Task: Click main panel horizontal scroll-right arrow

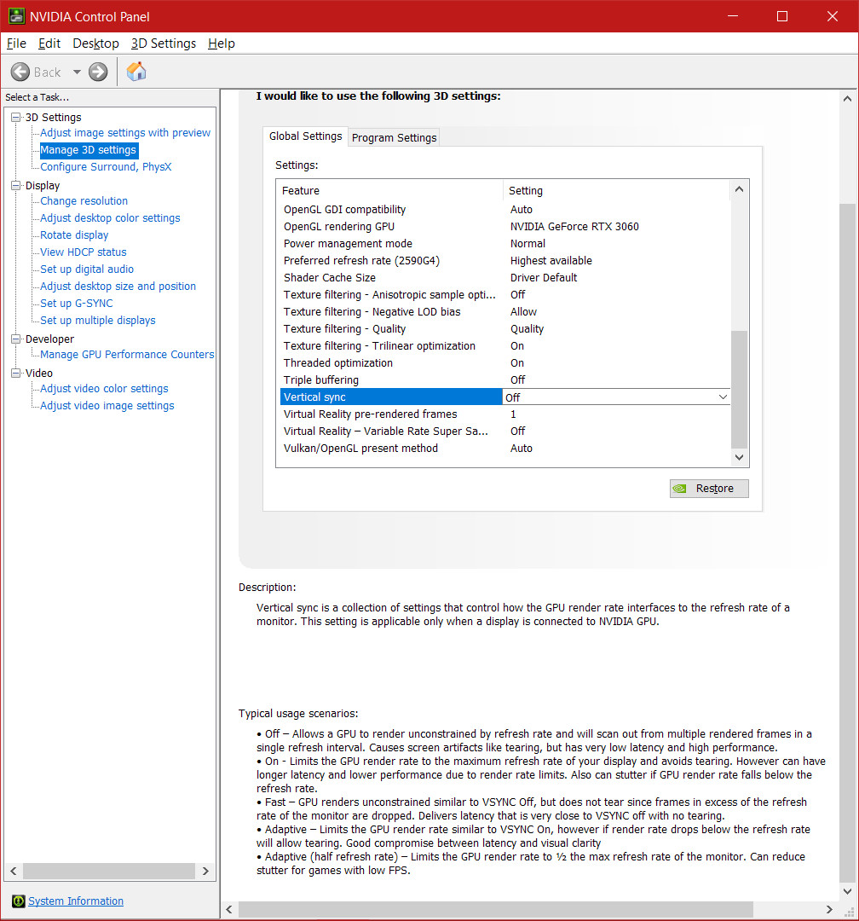Action: pyautogui.click(x=829, y=909)
